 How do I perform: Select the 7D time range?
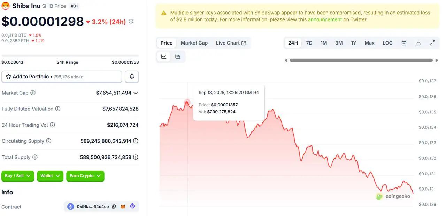coord(309,43)
